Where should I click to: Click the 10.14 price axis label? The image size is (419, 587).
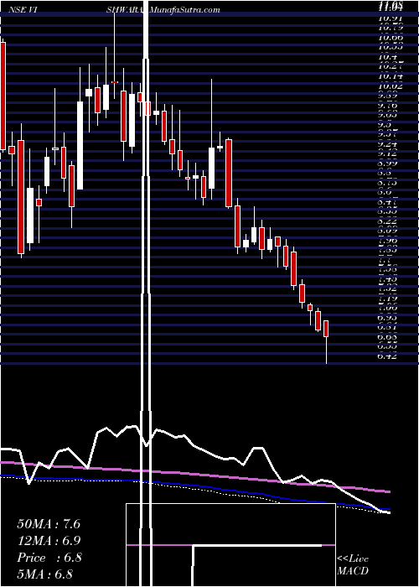[391, 76]
